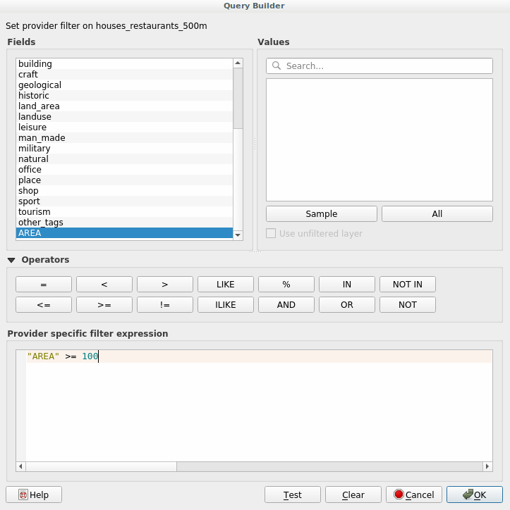Insert the LIKE operator
510x510 pixels.
coord(226,285)
